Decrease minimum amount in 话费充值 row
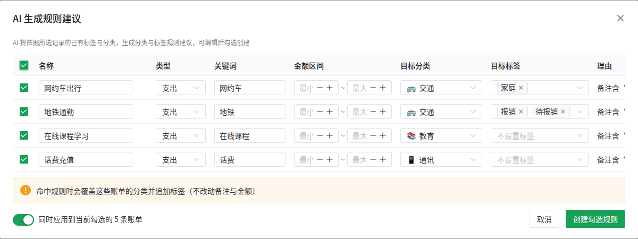The image size is (638, 239). pyautogui.click(x=320, y=159)
